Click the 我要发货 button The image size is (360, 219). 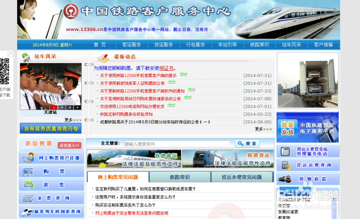click(x=287, y=129)
